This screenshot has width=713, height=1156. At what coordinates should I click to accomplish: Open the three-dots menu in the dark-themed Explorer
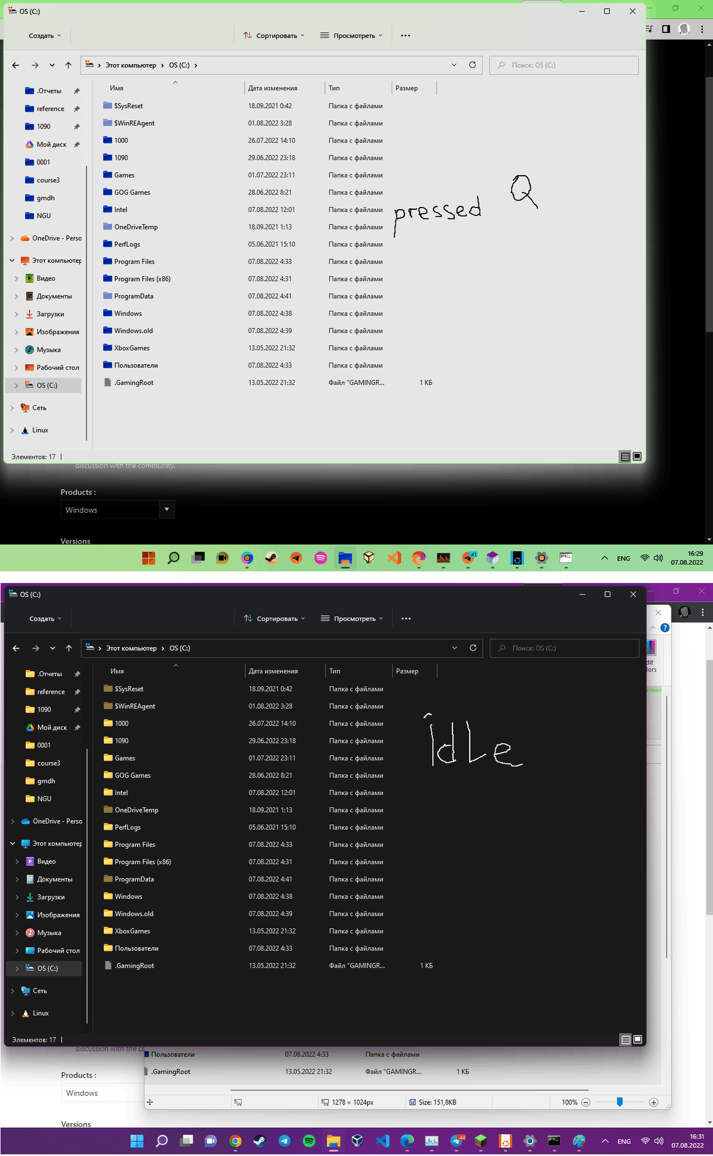tap(406, 618)
